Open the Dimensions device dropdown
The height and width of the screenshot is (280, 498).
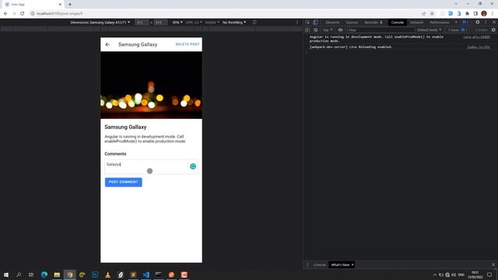tap(100, 23)
